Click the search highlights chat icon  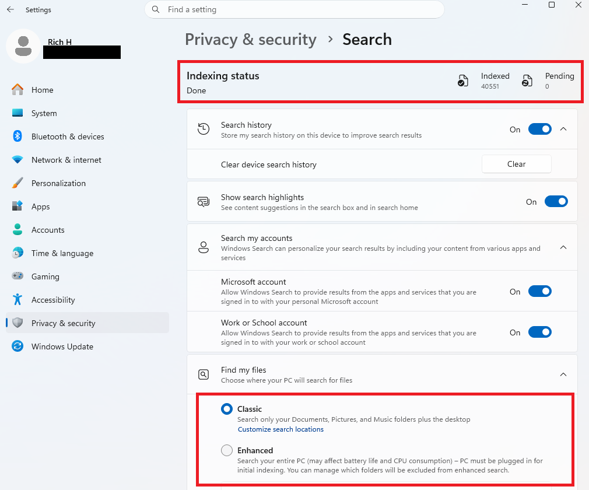[x=204, y=202]
